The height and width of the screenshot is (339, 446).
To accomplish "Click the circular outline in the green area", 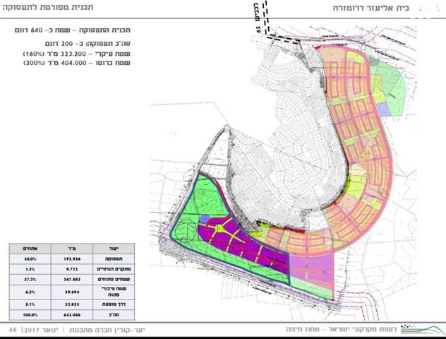I will [x=186, y=233].
